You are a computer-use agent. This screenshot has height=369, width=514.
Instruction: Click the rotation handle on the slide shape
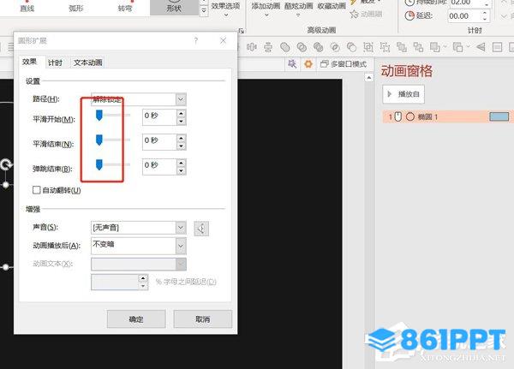point(6,164)
